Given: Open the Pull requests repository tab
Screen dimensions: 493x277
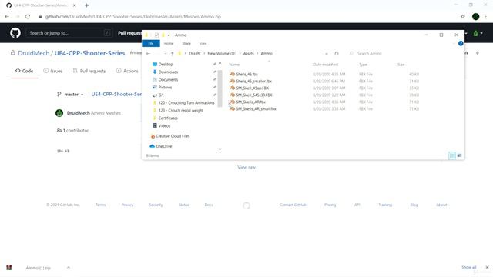Looking at the screenshot, I should [89, 71].
